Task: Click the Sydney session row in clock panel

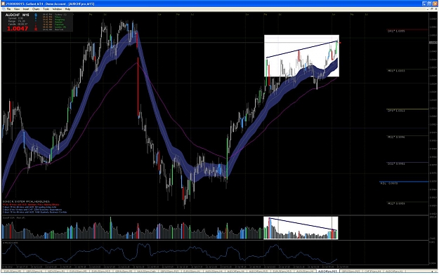Action: pos(55,15)
